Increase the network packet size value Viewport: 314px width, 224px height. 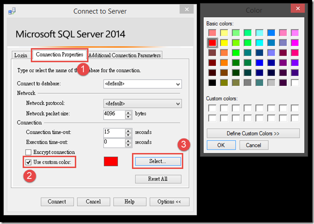tap(128, 113)
